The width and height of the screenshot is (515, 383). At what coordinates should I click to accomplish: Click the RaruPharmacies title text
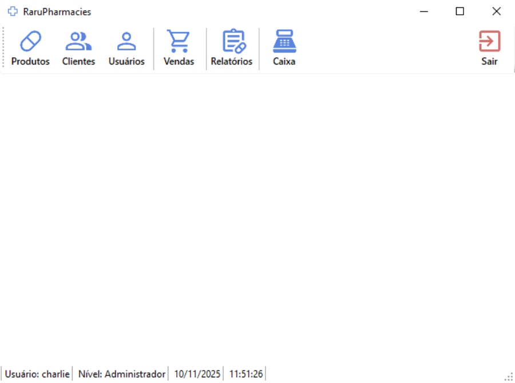pos(57,11)
